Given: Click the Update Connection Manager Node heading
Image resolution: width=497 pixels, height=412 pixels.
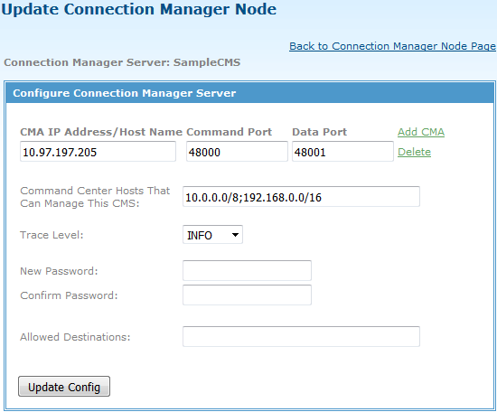Looking at the screenshot, I should (139, 9).
